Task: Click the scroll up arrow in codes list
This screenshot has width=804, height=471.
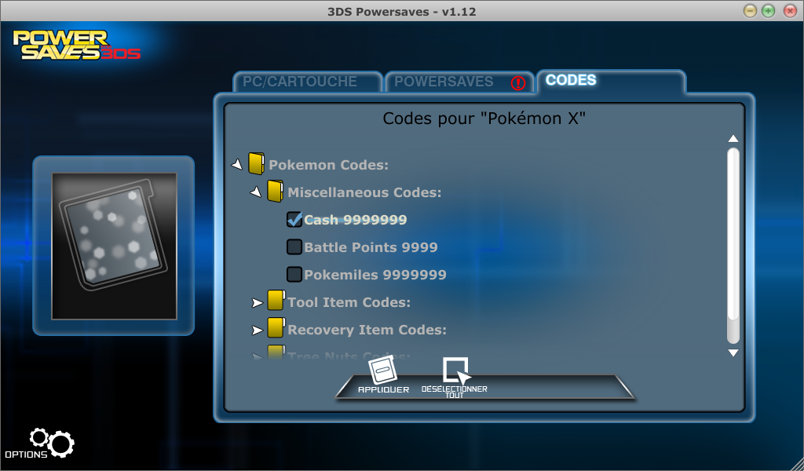Action: coord(733,138)
